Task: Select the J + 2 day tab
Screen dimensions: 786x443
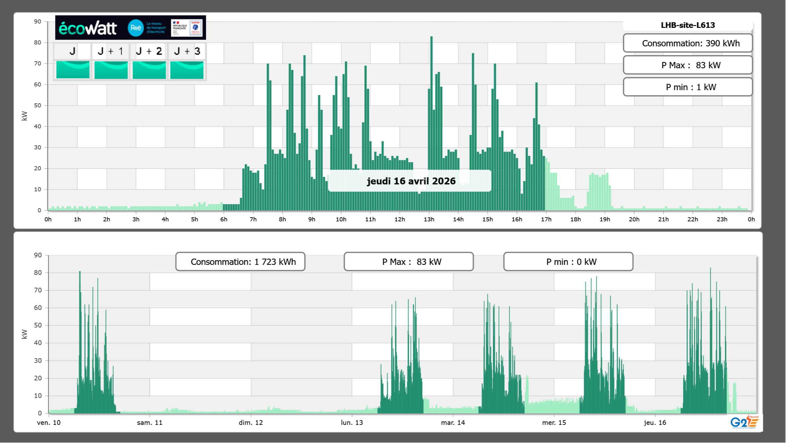Action: pos(149,51)
